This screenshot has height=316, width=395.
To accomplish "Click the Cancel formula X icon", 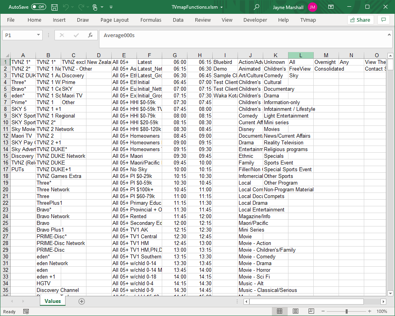I will [x=62, y=35].
